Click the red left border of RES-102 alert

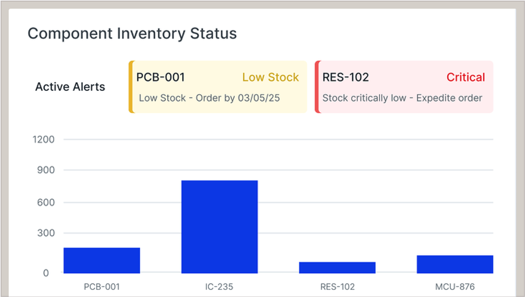coord(317,87)
